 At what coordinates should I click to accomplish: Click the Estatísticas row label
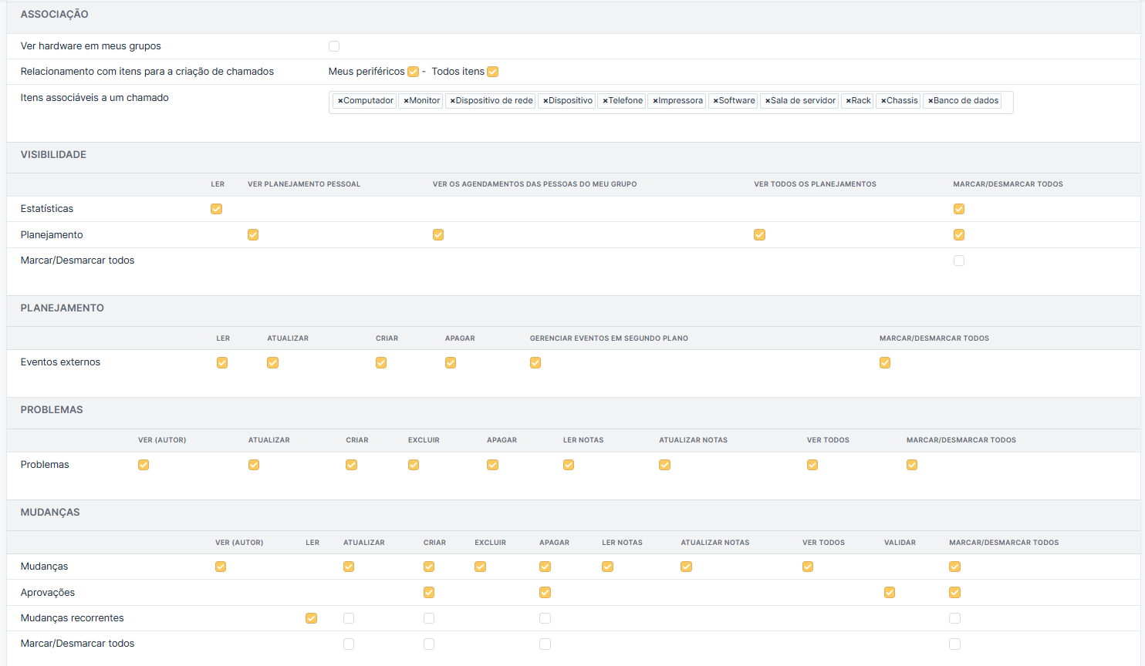click(x=47, y=209)
